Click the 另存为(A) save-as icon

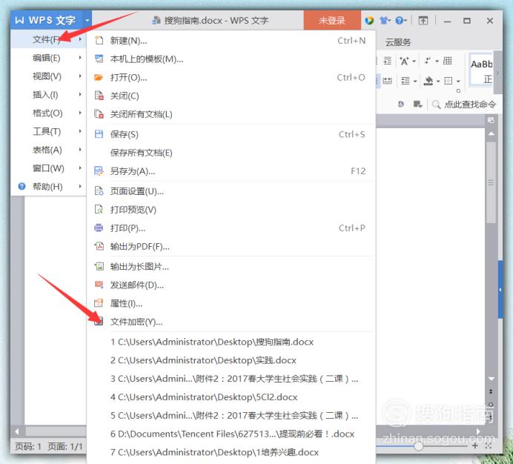pos(99,171)
